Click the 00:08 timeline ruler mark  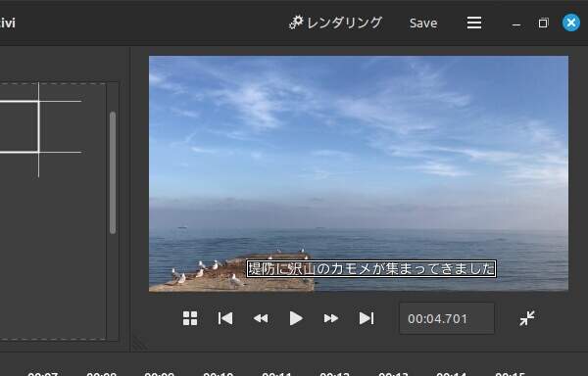click(x=101, y=374)
